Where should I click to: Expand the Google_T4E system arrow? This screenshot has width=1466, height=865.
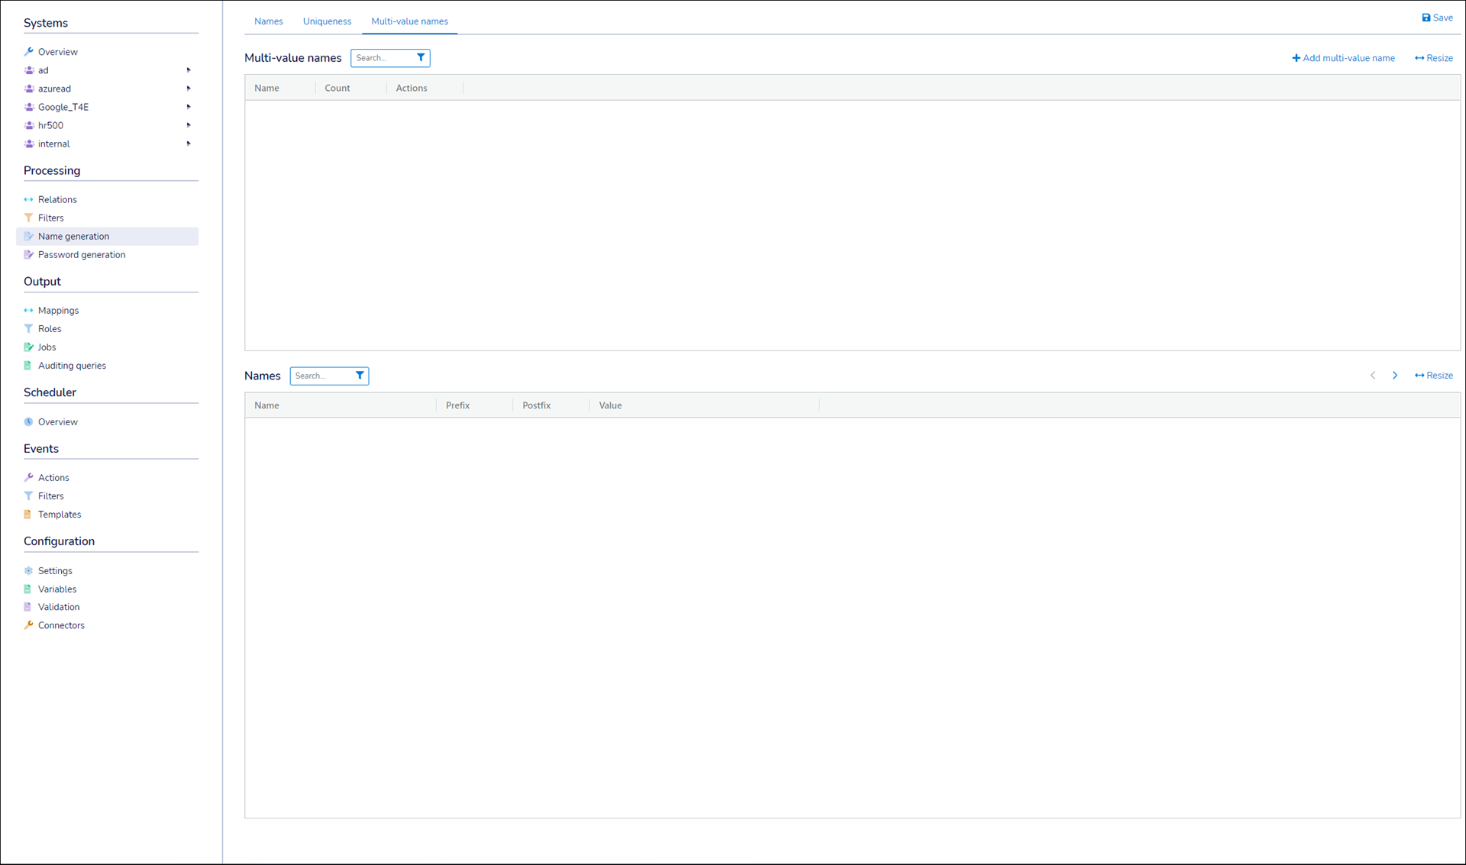click(x=189, y=107)
